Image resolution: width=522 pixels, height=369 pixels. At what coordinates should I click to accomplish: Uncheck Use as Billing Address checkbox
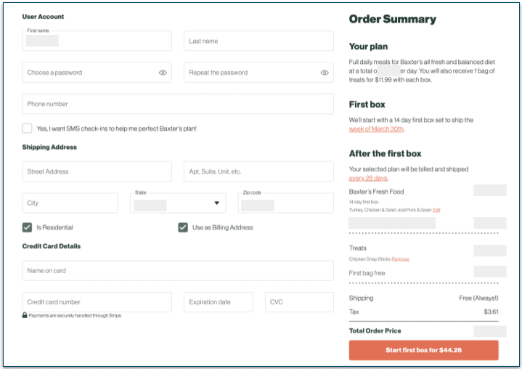point(183,227)
